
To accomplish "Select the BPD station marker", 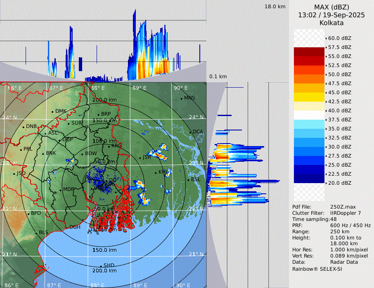I will tap(28, 214).
